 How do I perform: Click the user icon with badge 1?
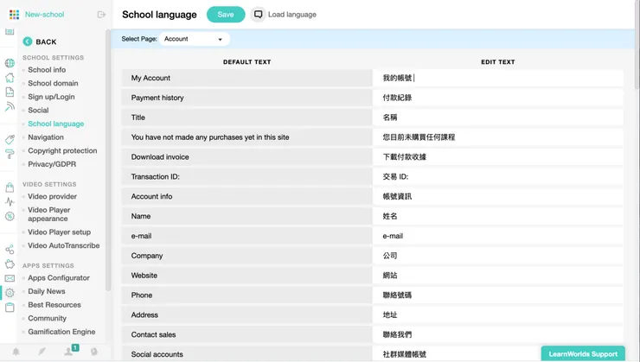pos(68,352)
